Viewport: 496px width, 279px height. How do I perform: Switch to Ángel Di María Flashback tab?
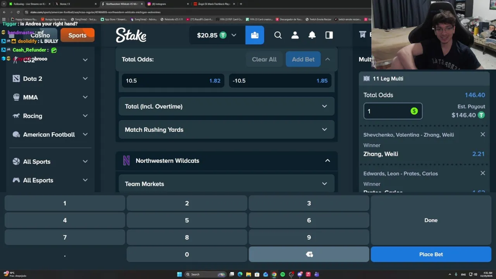pyautogui.click(x=214, y=4)
